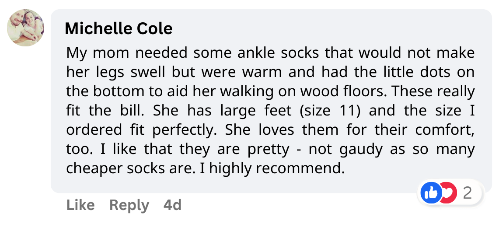The height and width of the screenshot is (231, 499).
Task: Click the 4d comment timestamp
Action: [172, 205]
